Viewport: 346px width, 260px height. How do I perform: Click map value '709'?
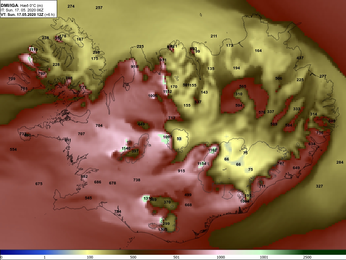tap(12, 79)
